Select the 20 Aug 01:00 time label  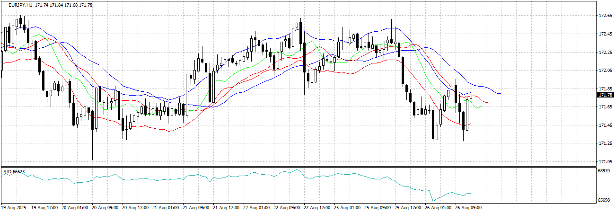75,208
